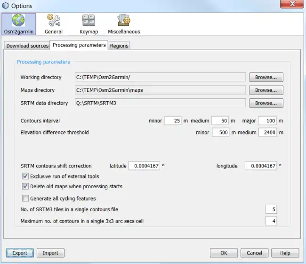Enable Generate all cycling features
The height and width of the screenshot is (264, 306).
coord(25,199)
